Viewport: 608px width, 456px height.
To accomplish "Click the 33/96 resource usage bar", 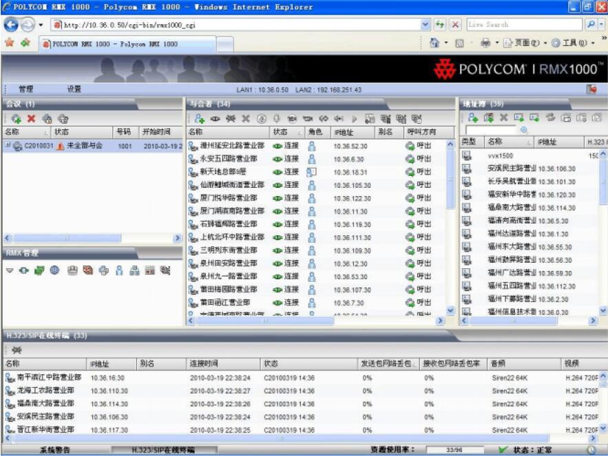I will tap(454, 450).
